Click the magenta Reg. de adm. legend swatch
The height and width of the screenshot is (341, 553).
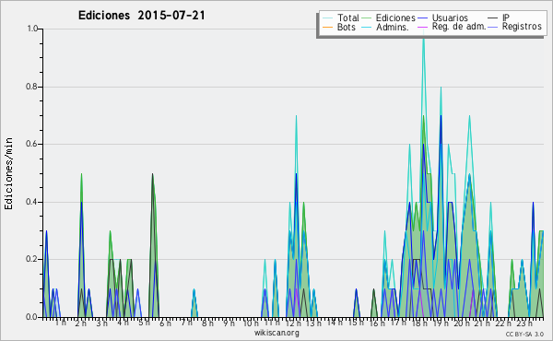click(x=422, y=27)
